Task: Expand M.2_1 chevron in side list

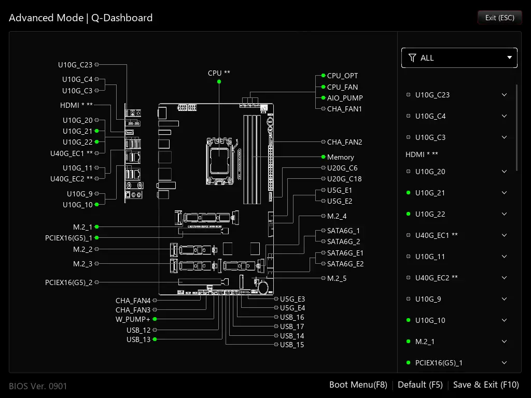Action: tap(504, 342)
